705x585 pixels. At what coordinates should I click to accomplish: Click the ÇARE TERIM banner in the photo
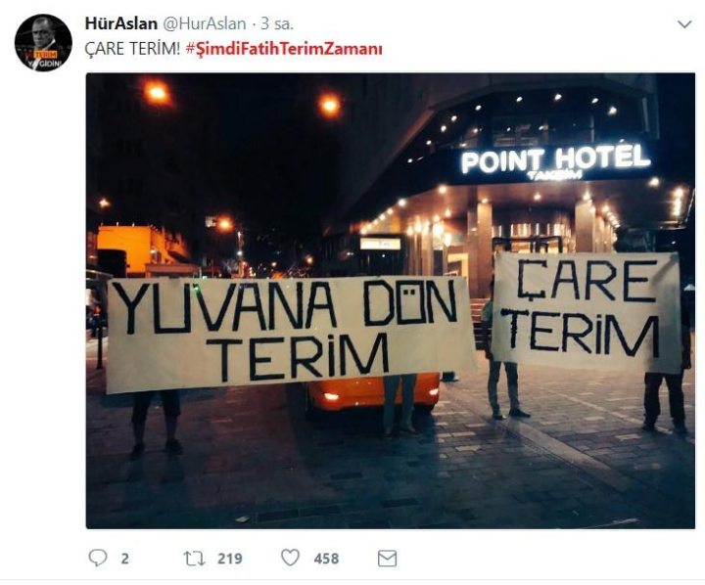[586, 312]
